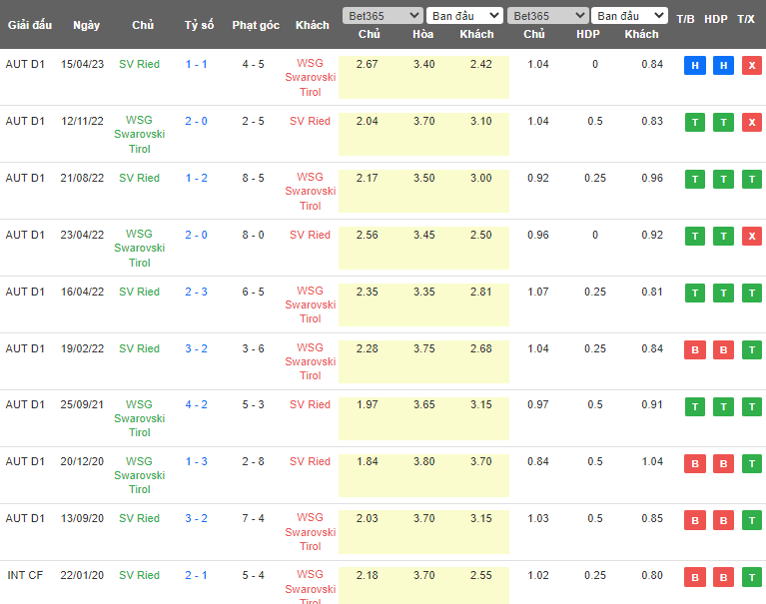Image resolution: width=766 pixels, height=604 pixels.
Task: Click the yellow highlighted 2.67 odds cell
Action: point(367,64)
